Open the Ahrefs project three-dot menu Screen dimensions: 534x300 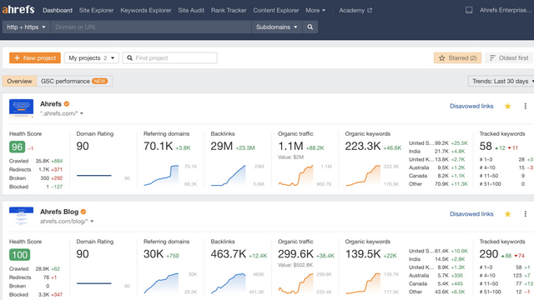tap(525, 106)
